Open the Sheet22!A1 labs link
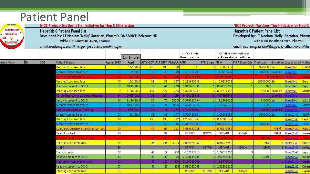The image size is (310, 174). click(x=291, y=166)
